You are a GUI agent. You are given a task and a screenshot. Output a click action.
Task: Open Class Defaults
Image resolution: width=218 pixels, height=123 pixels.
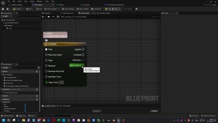point(82,9)
